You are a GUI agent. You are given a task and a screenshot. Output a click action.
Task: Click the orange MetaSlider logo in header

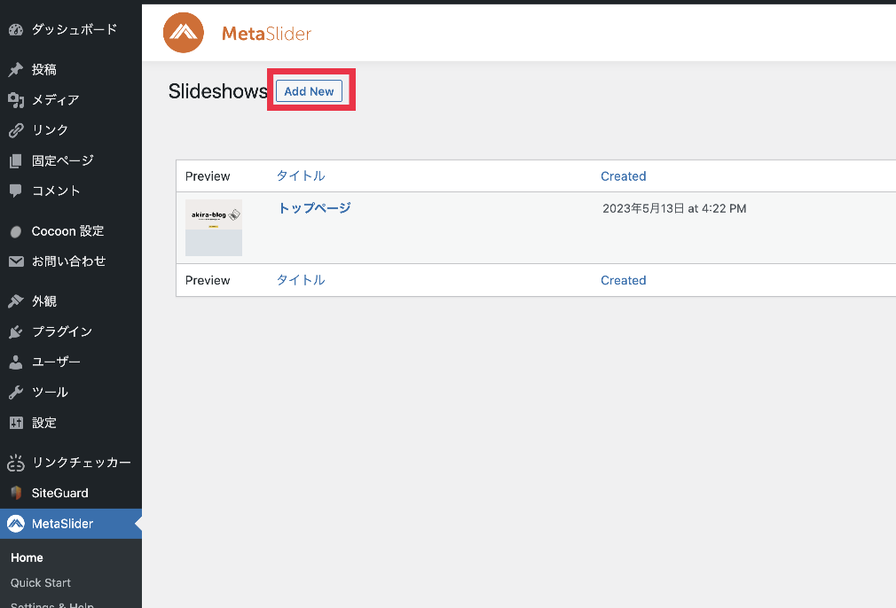tap(184, 33)
